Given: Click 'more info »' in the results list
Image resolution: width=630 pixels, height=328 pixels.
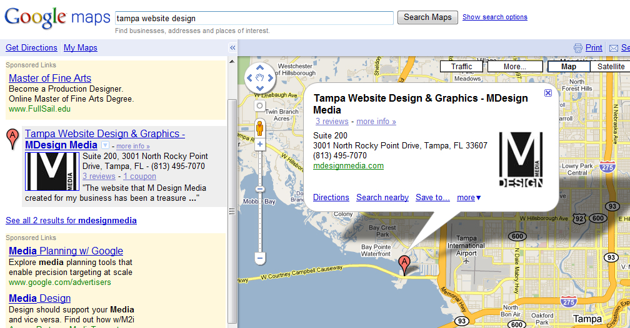Looking at the screenshot, I should point(133,147).
